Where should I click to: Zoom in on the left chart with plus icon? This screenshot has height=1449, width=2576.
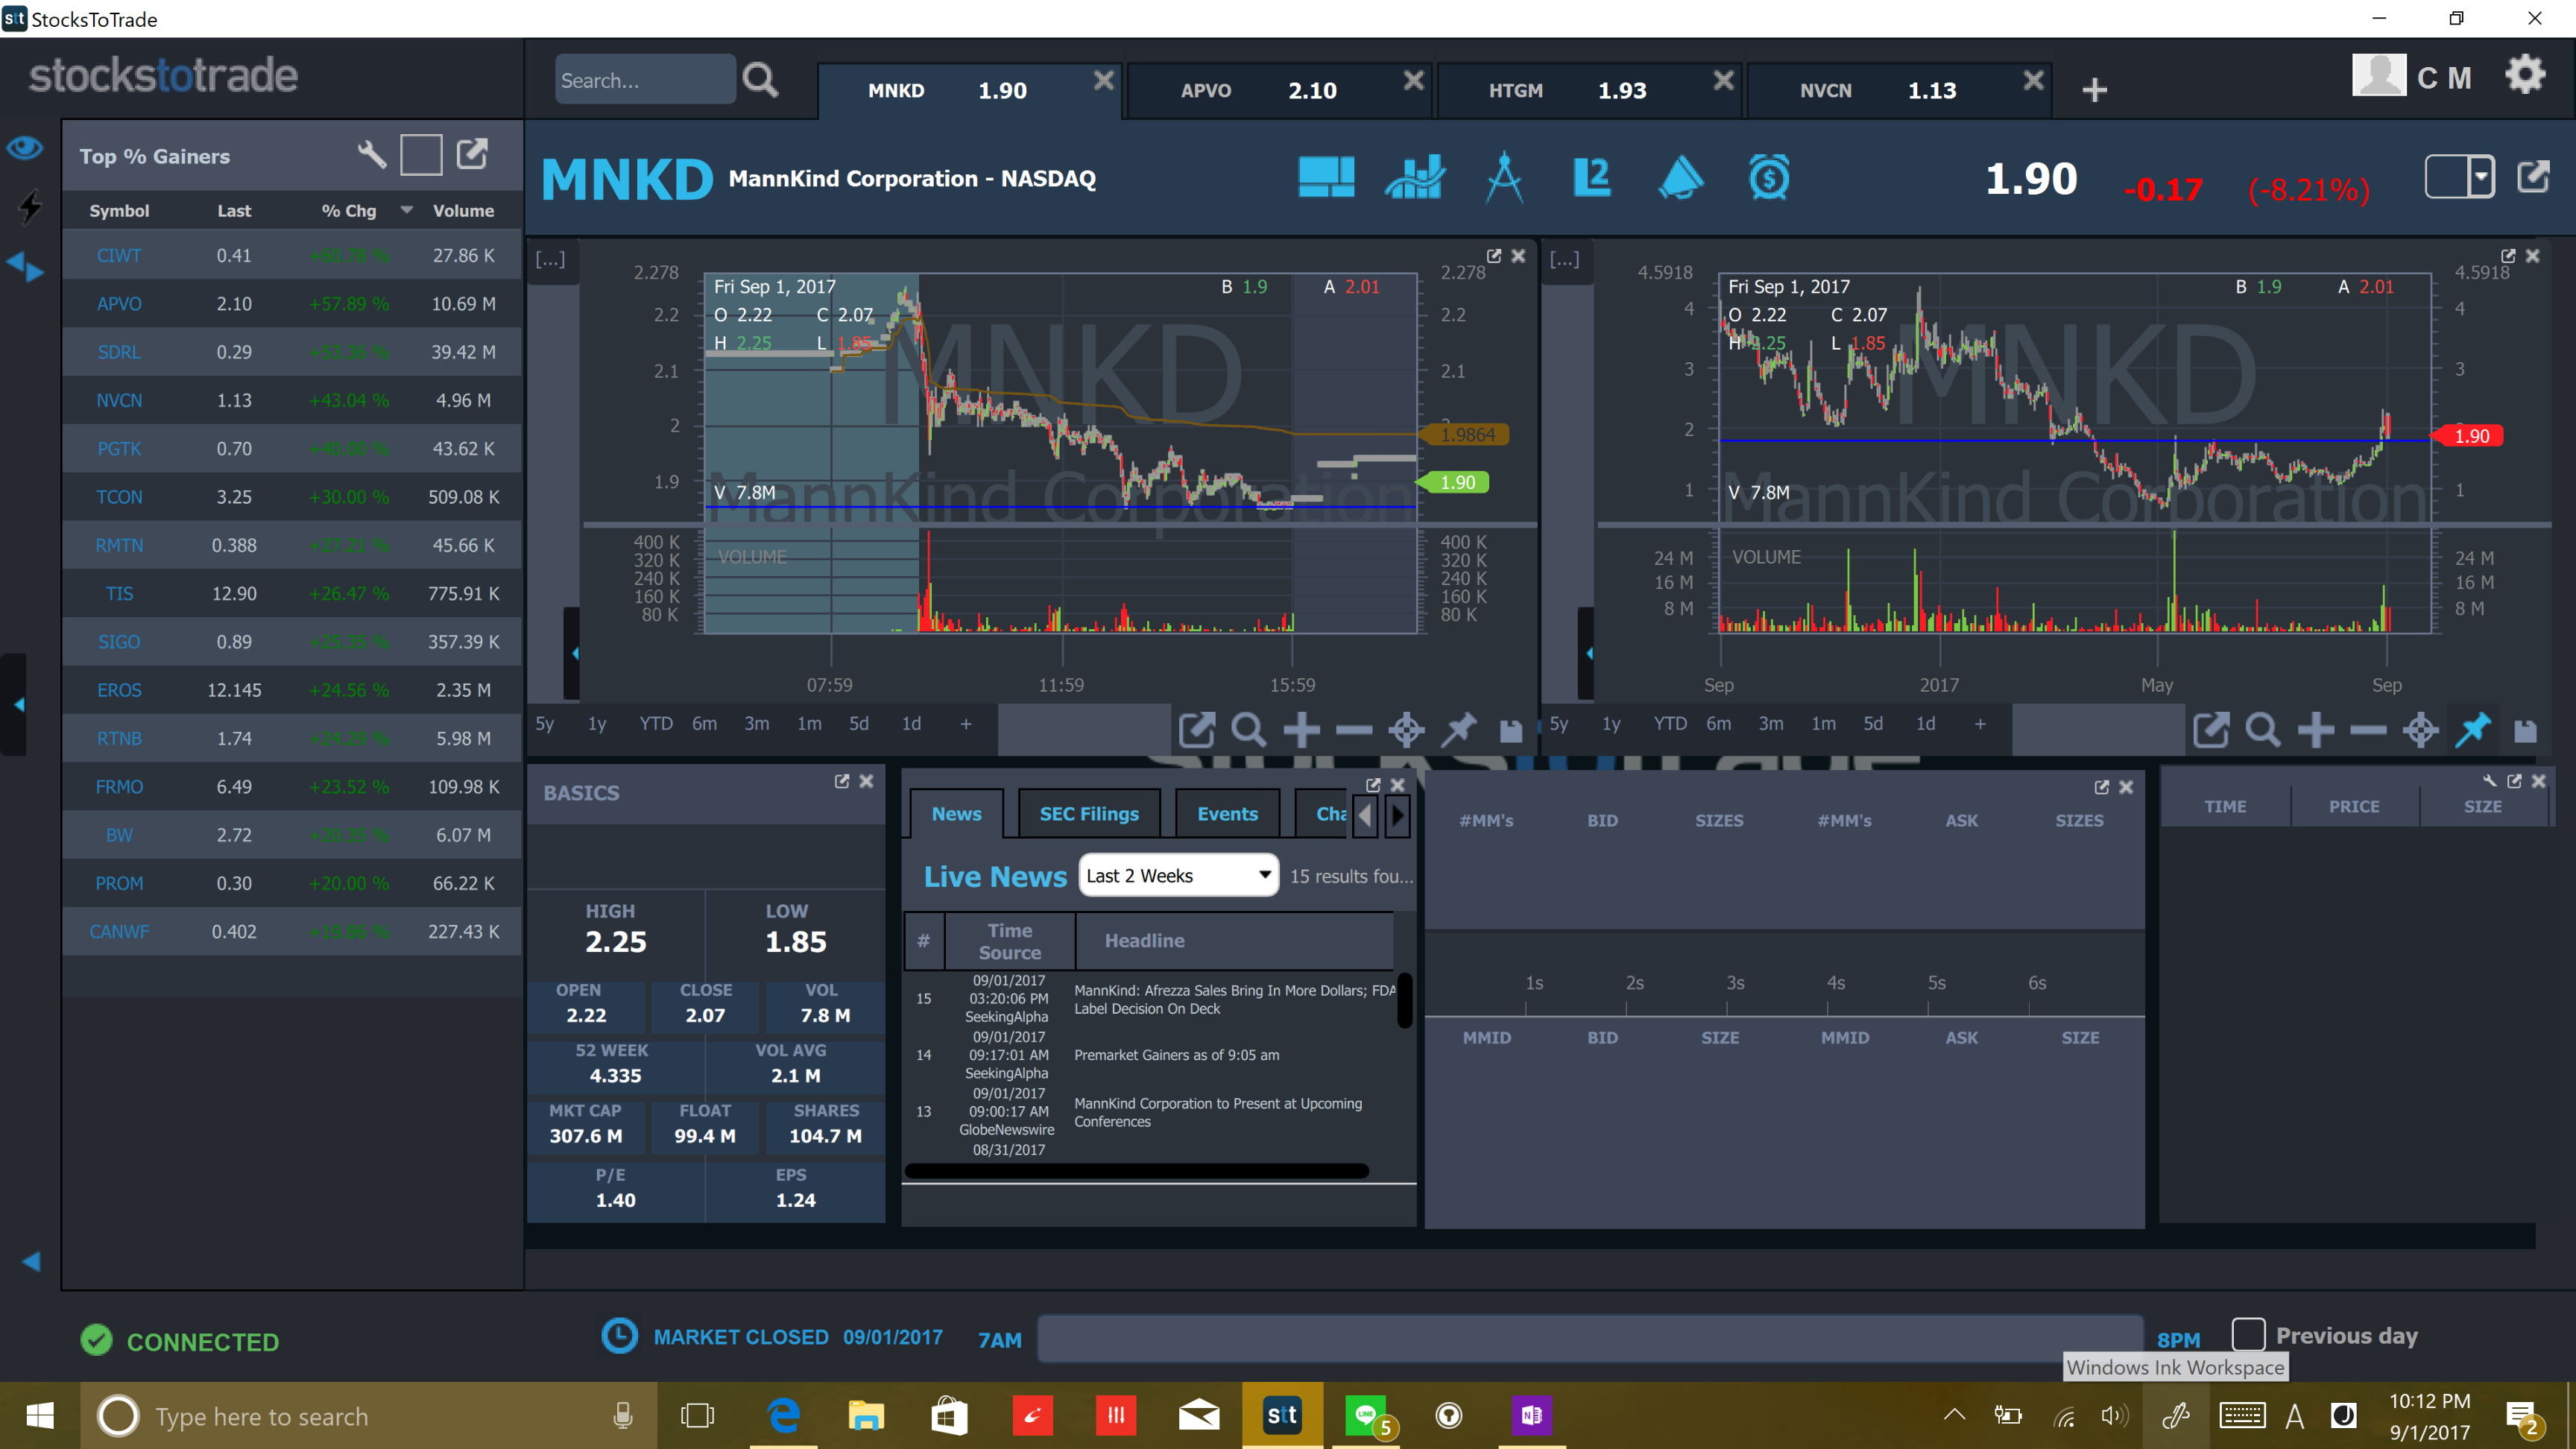(1302, 730)
